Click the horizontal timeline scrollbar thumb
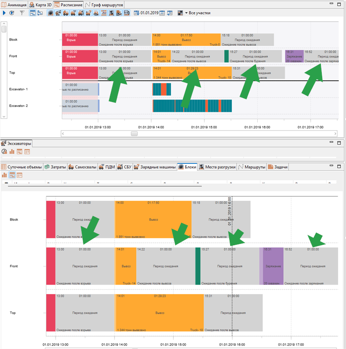The height and width of the screenshot is (349, 346). coord(134,134)
